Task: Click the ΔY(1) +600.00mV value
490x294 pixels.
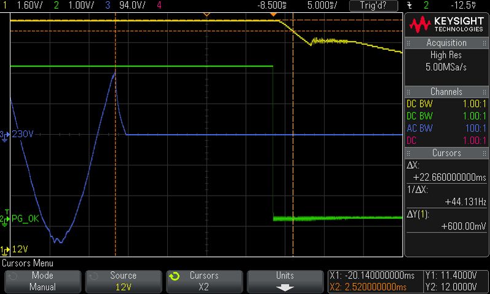Action: (x=464, y=226)
